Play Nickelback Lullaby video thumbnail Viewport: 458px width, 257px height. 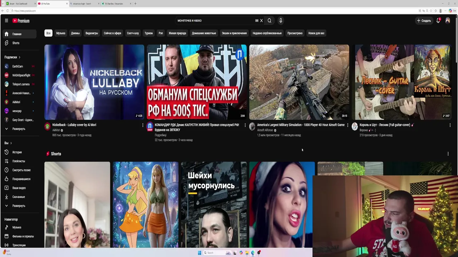coord(94,82)
